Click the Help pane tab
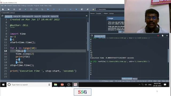This screenshot has height=96, width=171. tap(120, 32)
